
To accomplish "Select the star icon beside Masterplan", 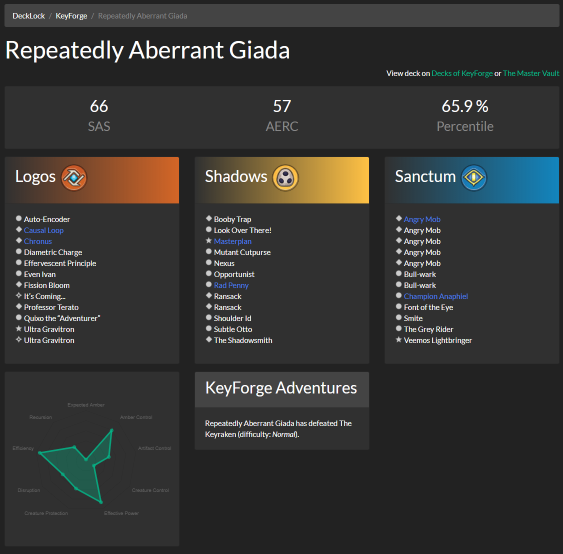I will 208,240.
